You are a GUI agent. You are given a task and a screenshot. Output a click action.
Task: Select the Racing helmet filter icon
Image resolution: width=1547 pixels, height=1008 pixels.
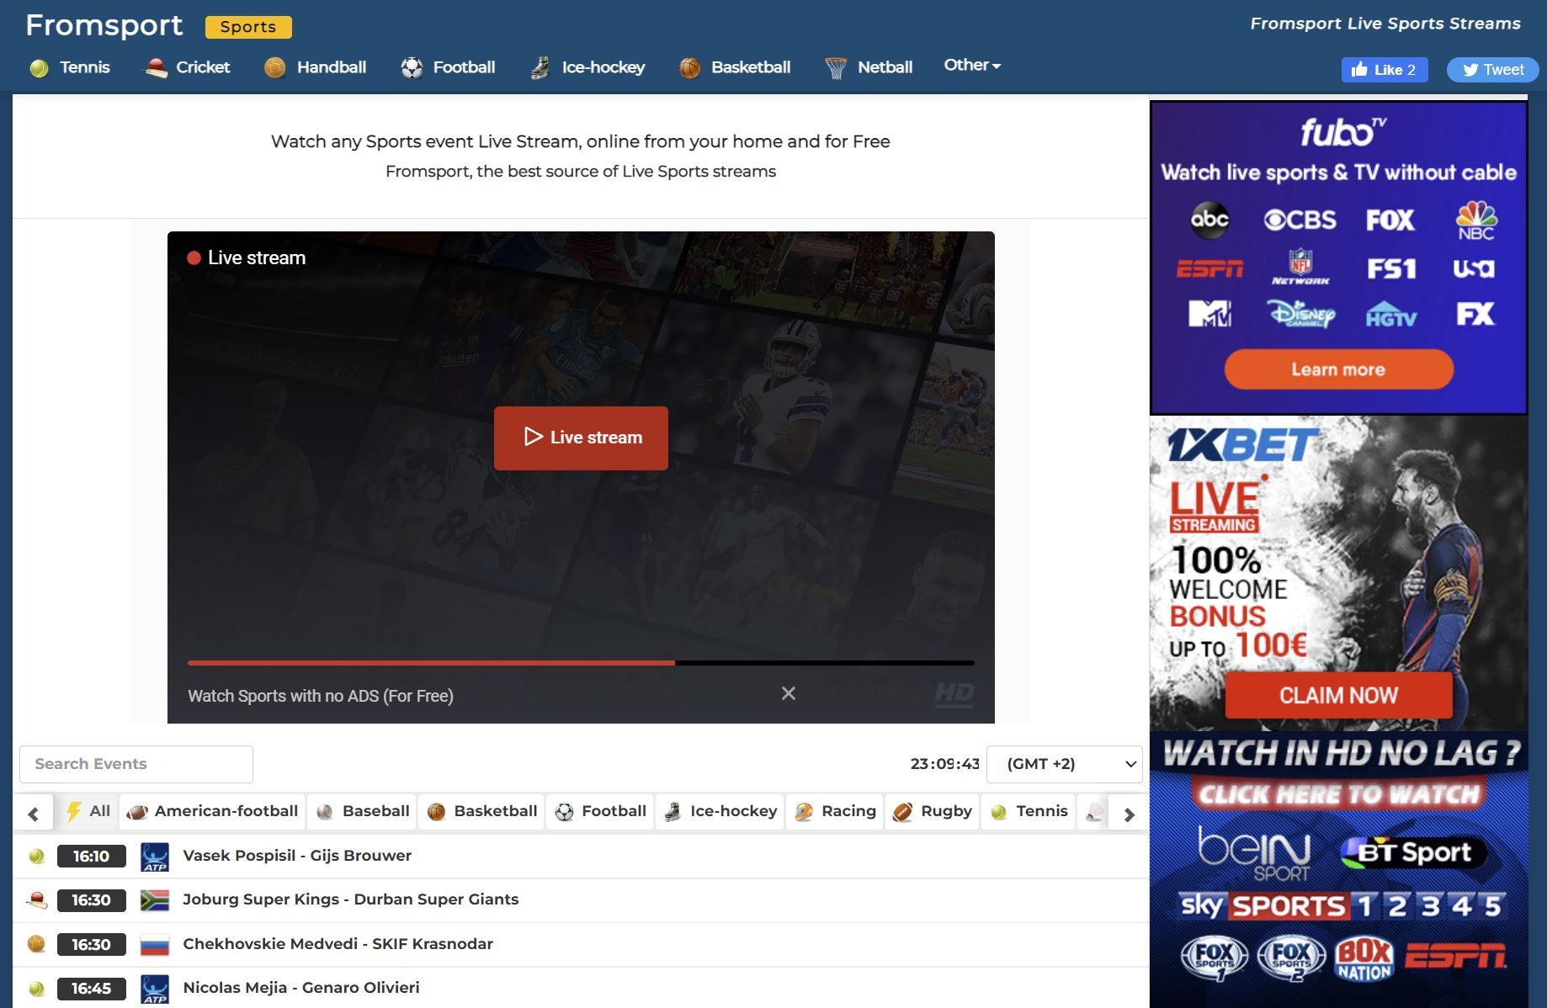(804, 811)
